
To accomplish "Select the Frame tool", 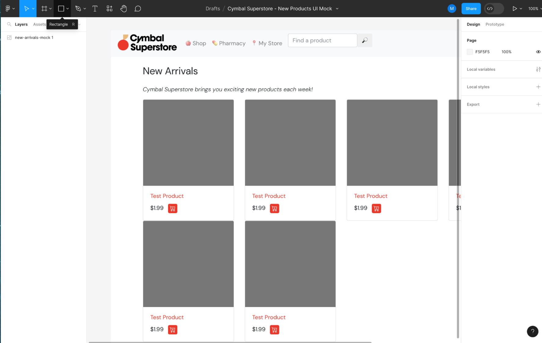I will [44, 9].
